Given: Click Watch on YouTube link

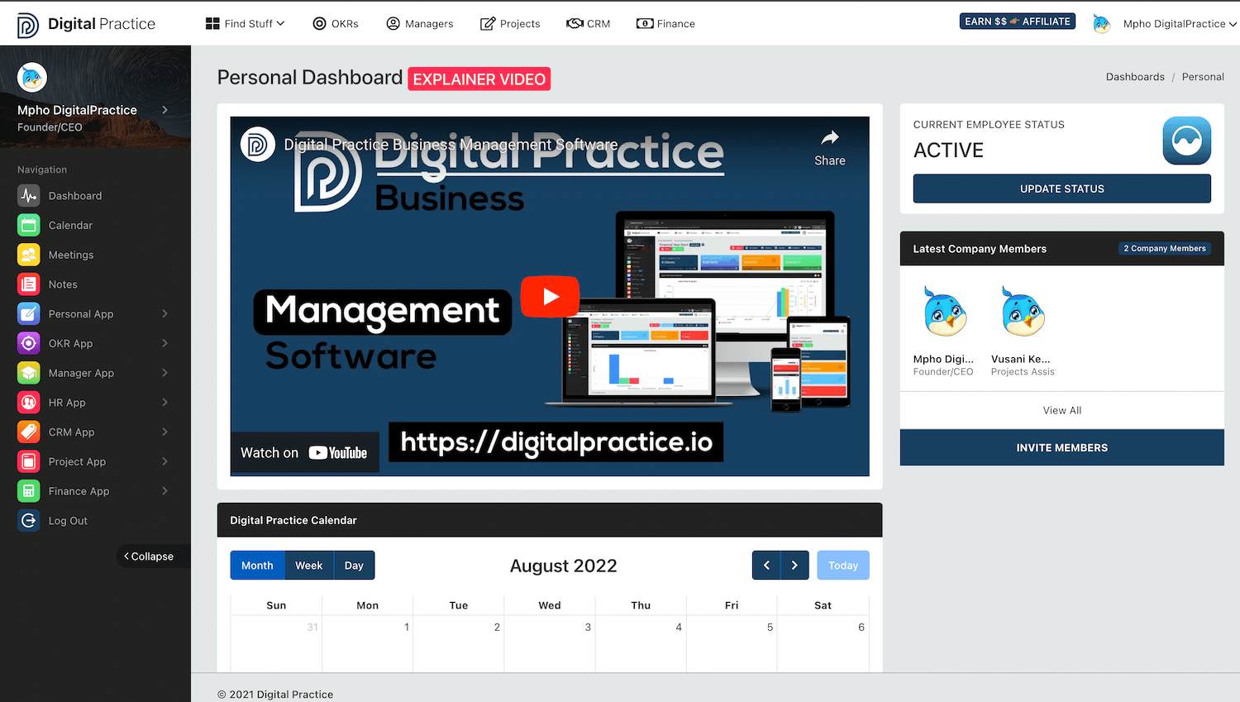Looking at the screenshot, I should tap(304, 452).
